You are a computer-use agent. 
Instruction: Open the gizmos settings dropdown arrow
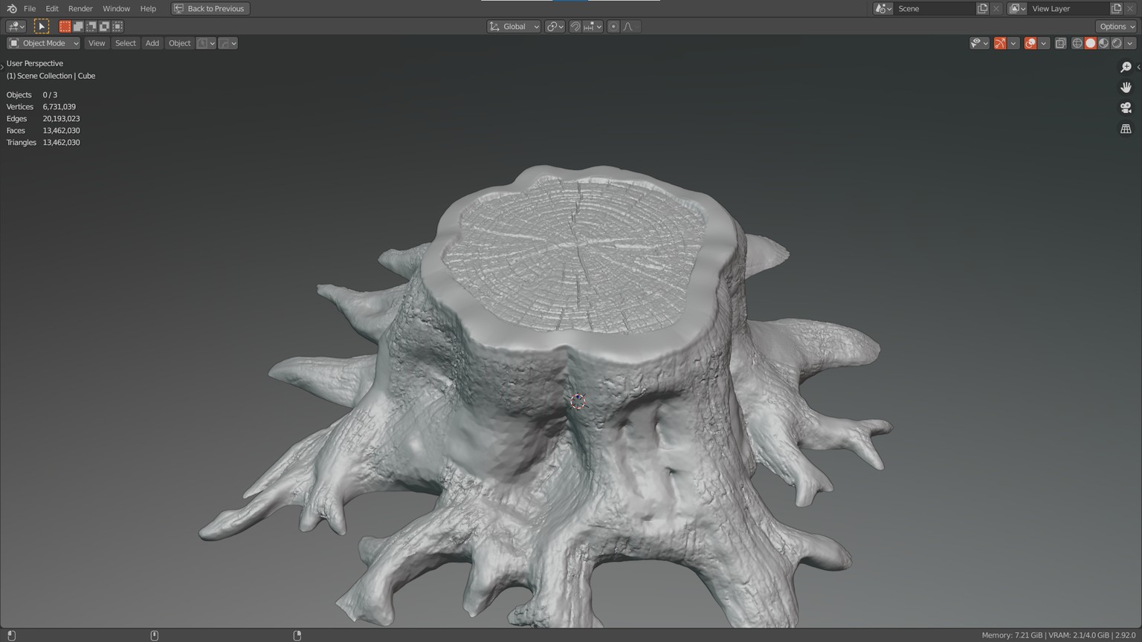coord(1013,43)
